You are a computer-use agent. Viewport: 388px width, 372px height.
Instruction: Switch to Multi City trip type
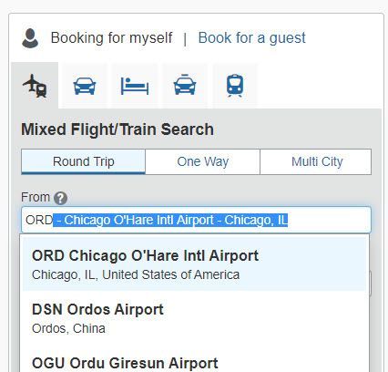[x=316, y=161]
